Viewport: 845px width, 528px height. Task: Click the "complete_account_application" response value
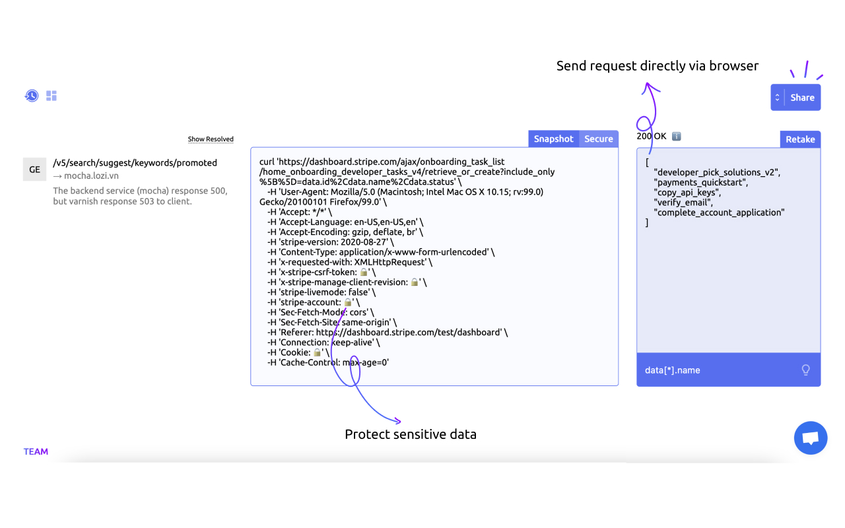719,213
